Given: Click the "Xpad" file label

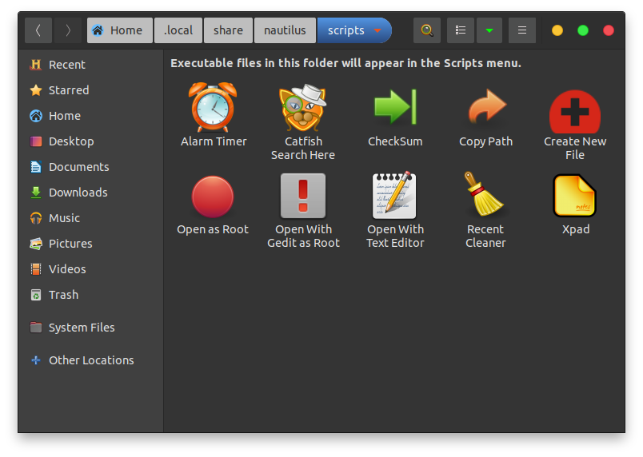Looking at the screenshot, I should [x=576, y=229].
